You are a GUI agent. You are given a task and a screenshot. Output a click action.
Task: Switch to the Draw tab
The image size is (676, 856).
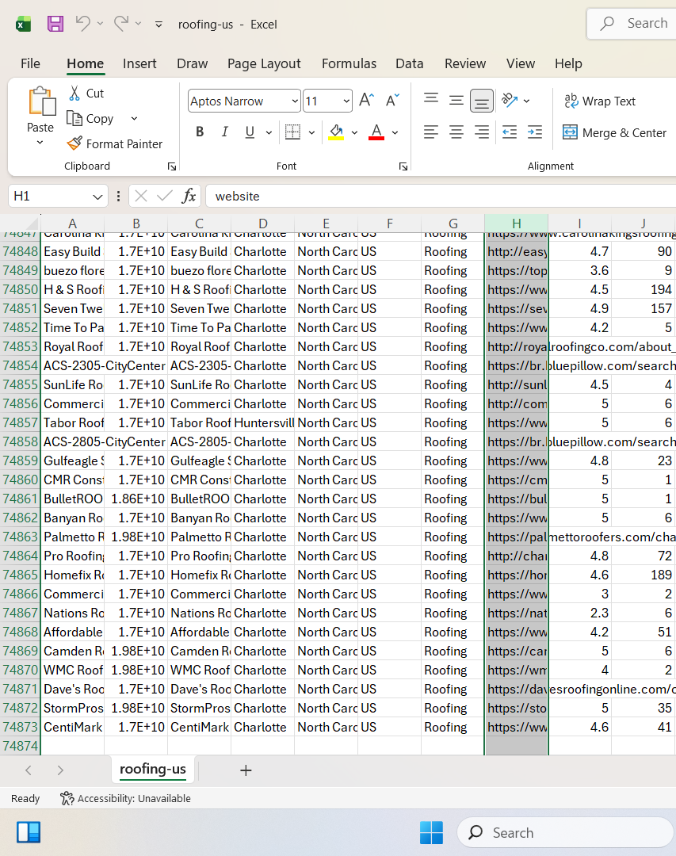coord(193,63)
